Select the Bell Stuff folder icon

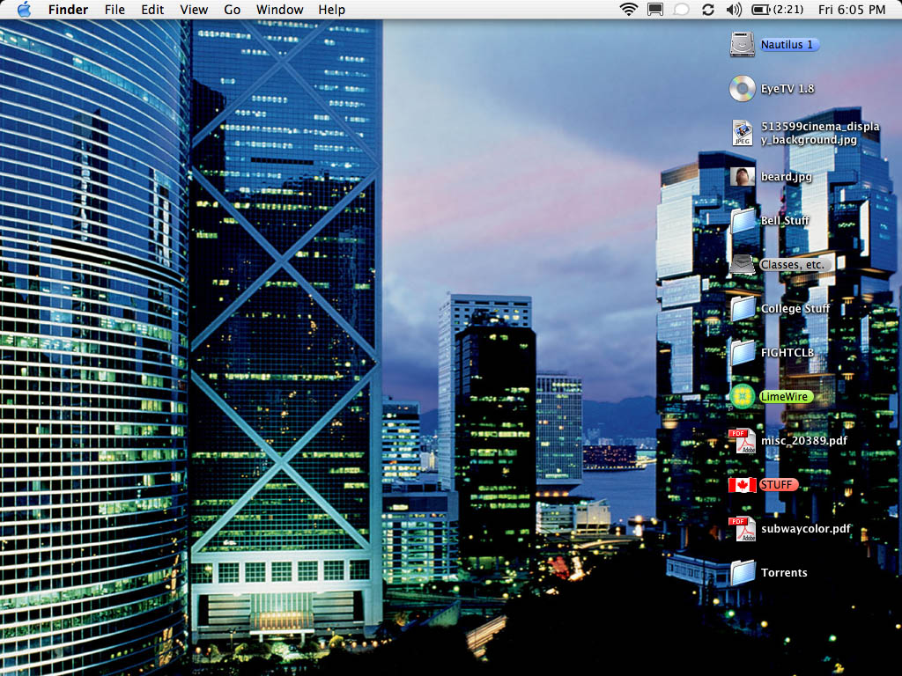(x=742, y=220)
